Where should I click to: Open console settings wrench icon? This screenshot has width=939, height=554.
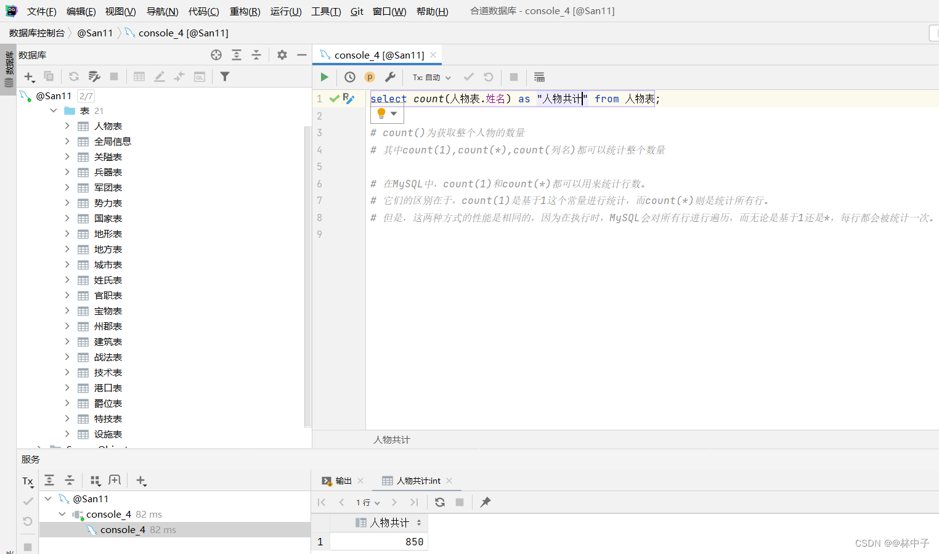pos(390,77)
